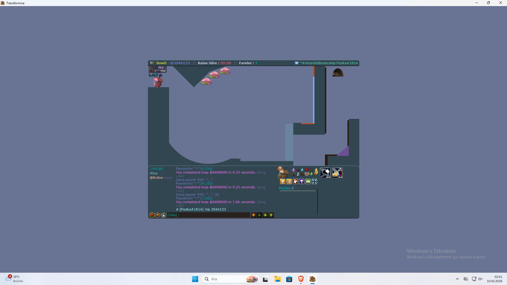507x285 pixels.
Task: Select the red spark angry emote
Action: 311,170
